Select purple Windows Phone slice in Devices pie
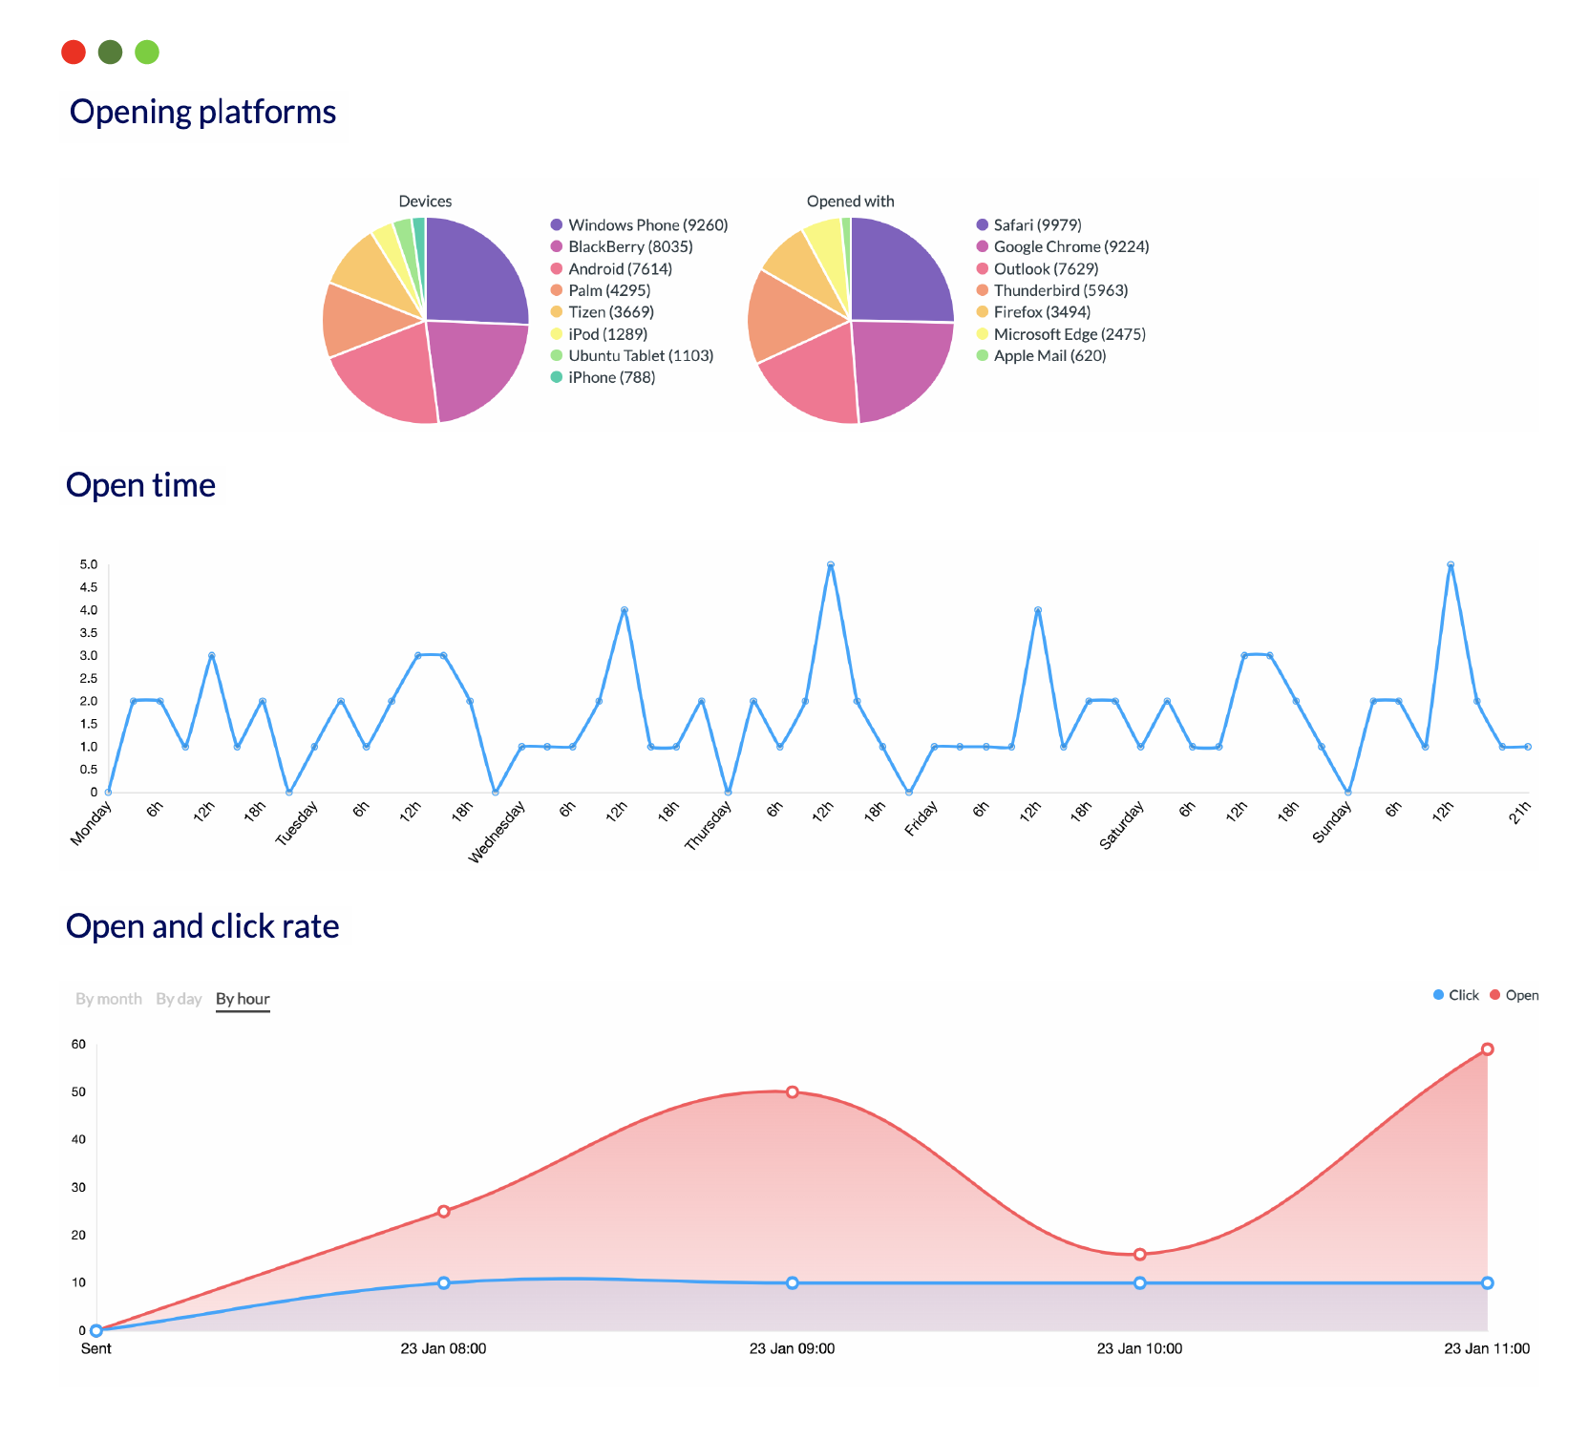 [x=473, y=277]
